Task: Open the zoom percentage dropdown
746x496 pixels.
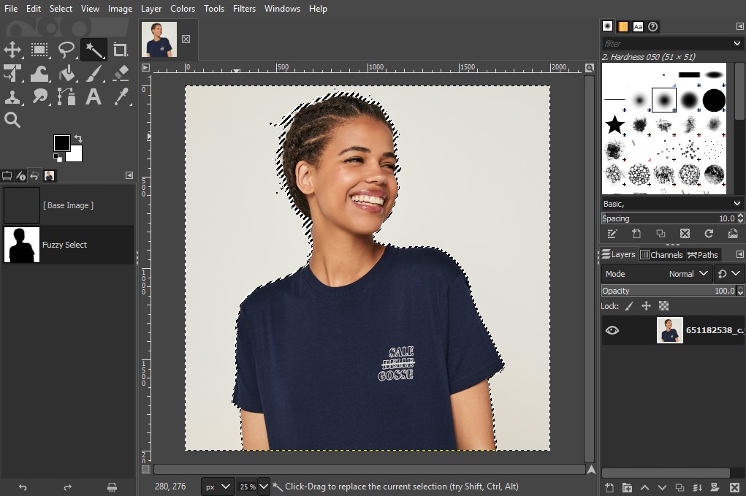Action: tap(264, 486)
